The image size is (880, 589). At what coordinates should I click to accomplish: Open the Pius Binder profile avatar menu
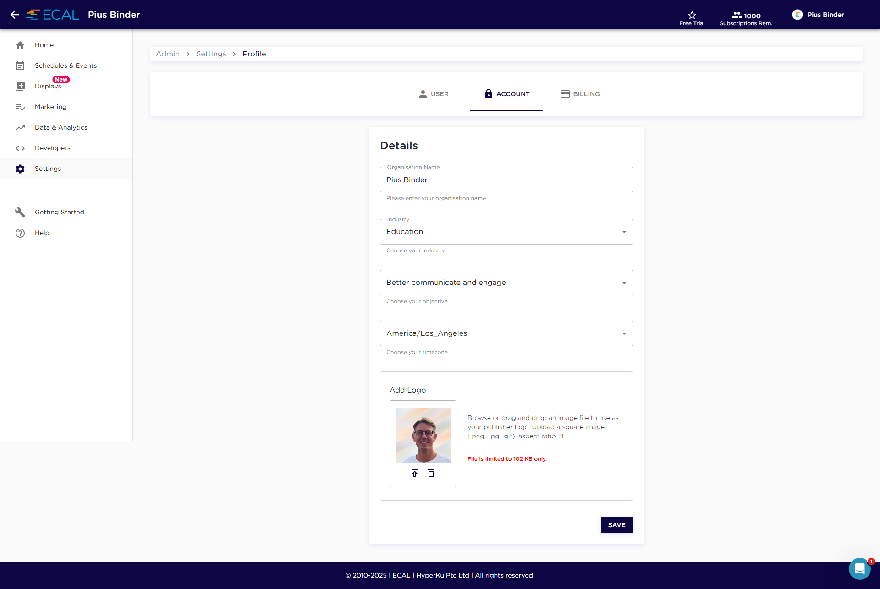click(797, 15)
